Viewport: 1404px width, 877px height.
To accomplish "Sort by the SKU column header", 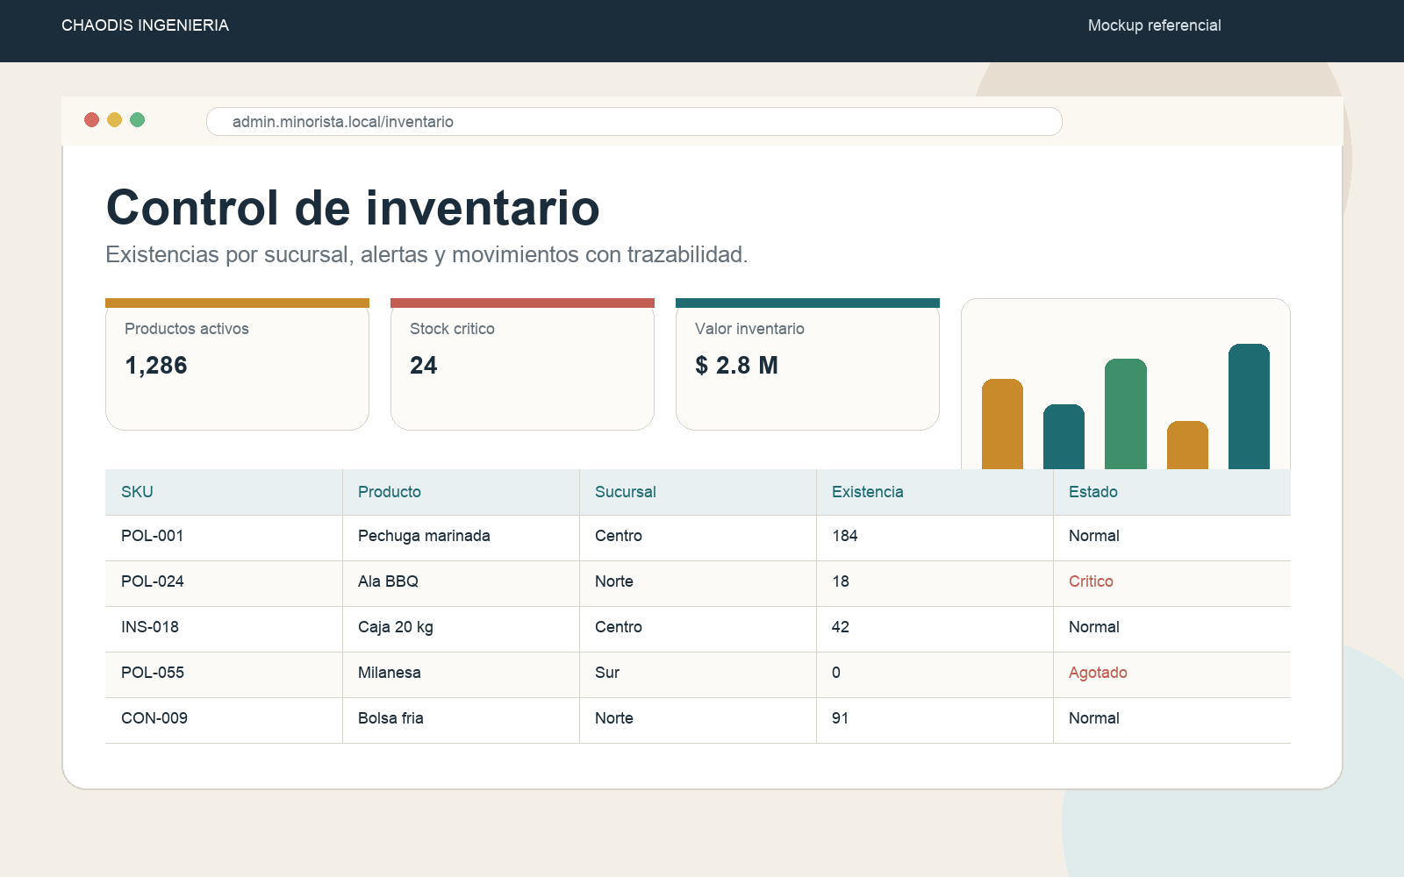I will point(137,492).
